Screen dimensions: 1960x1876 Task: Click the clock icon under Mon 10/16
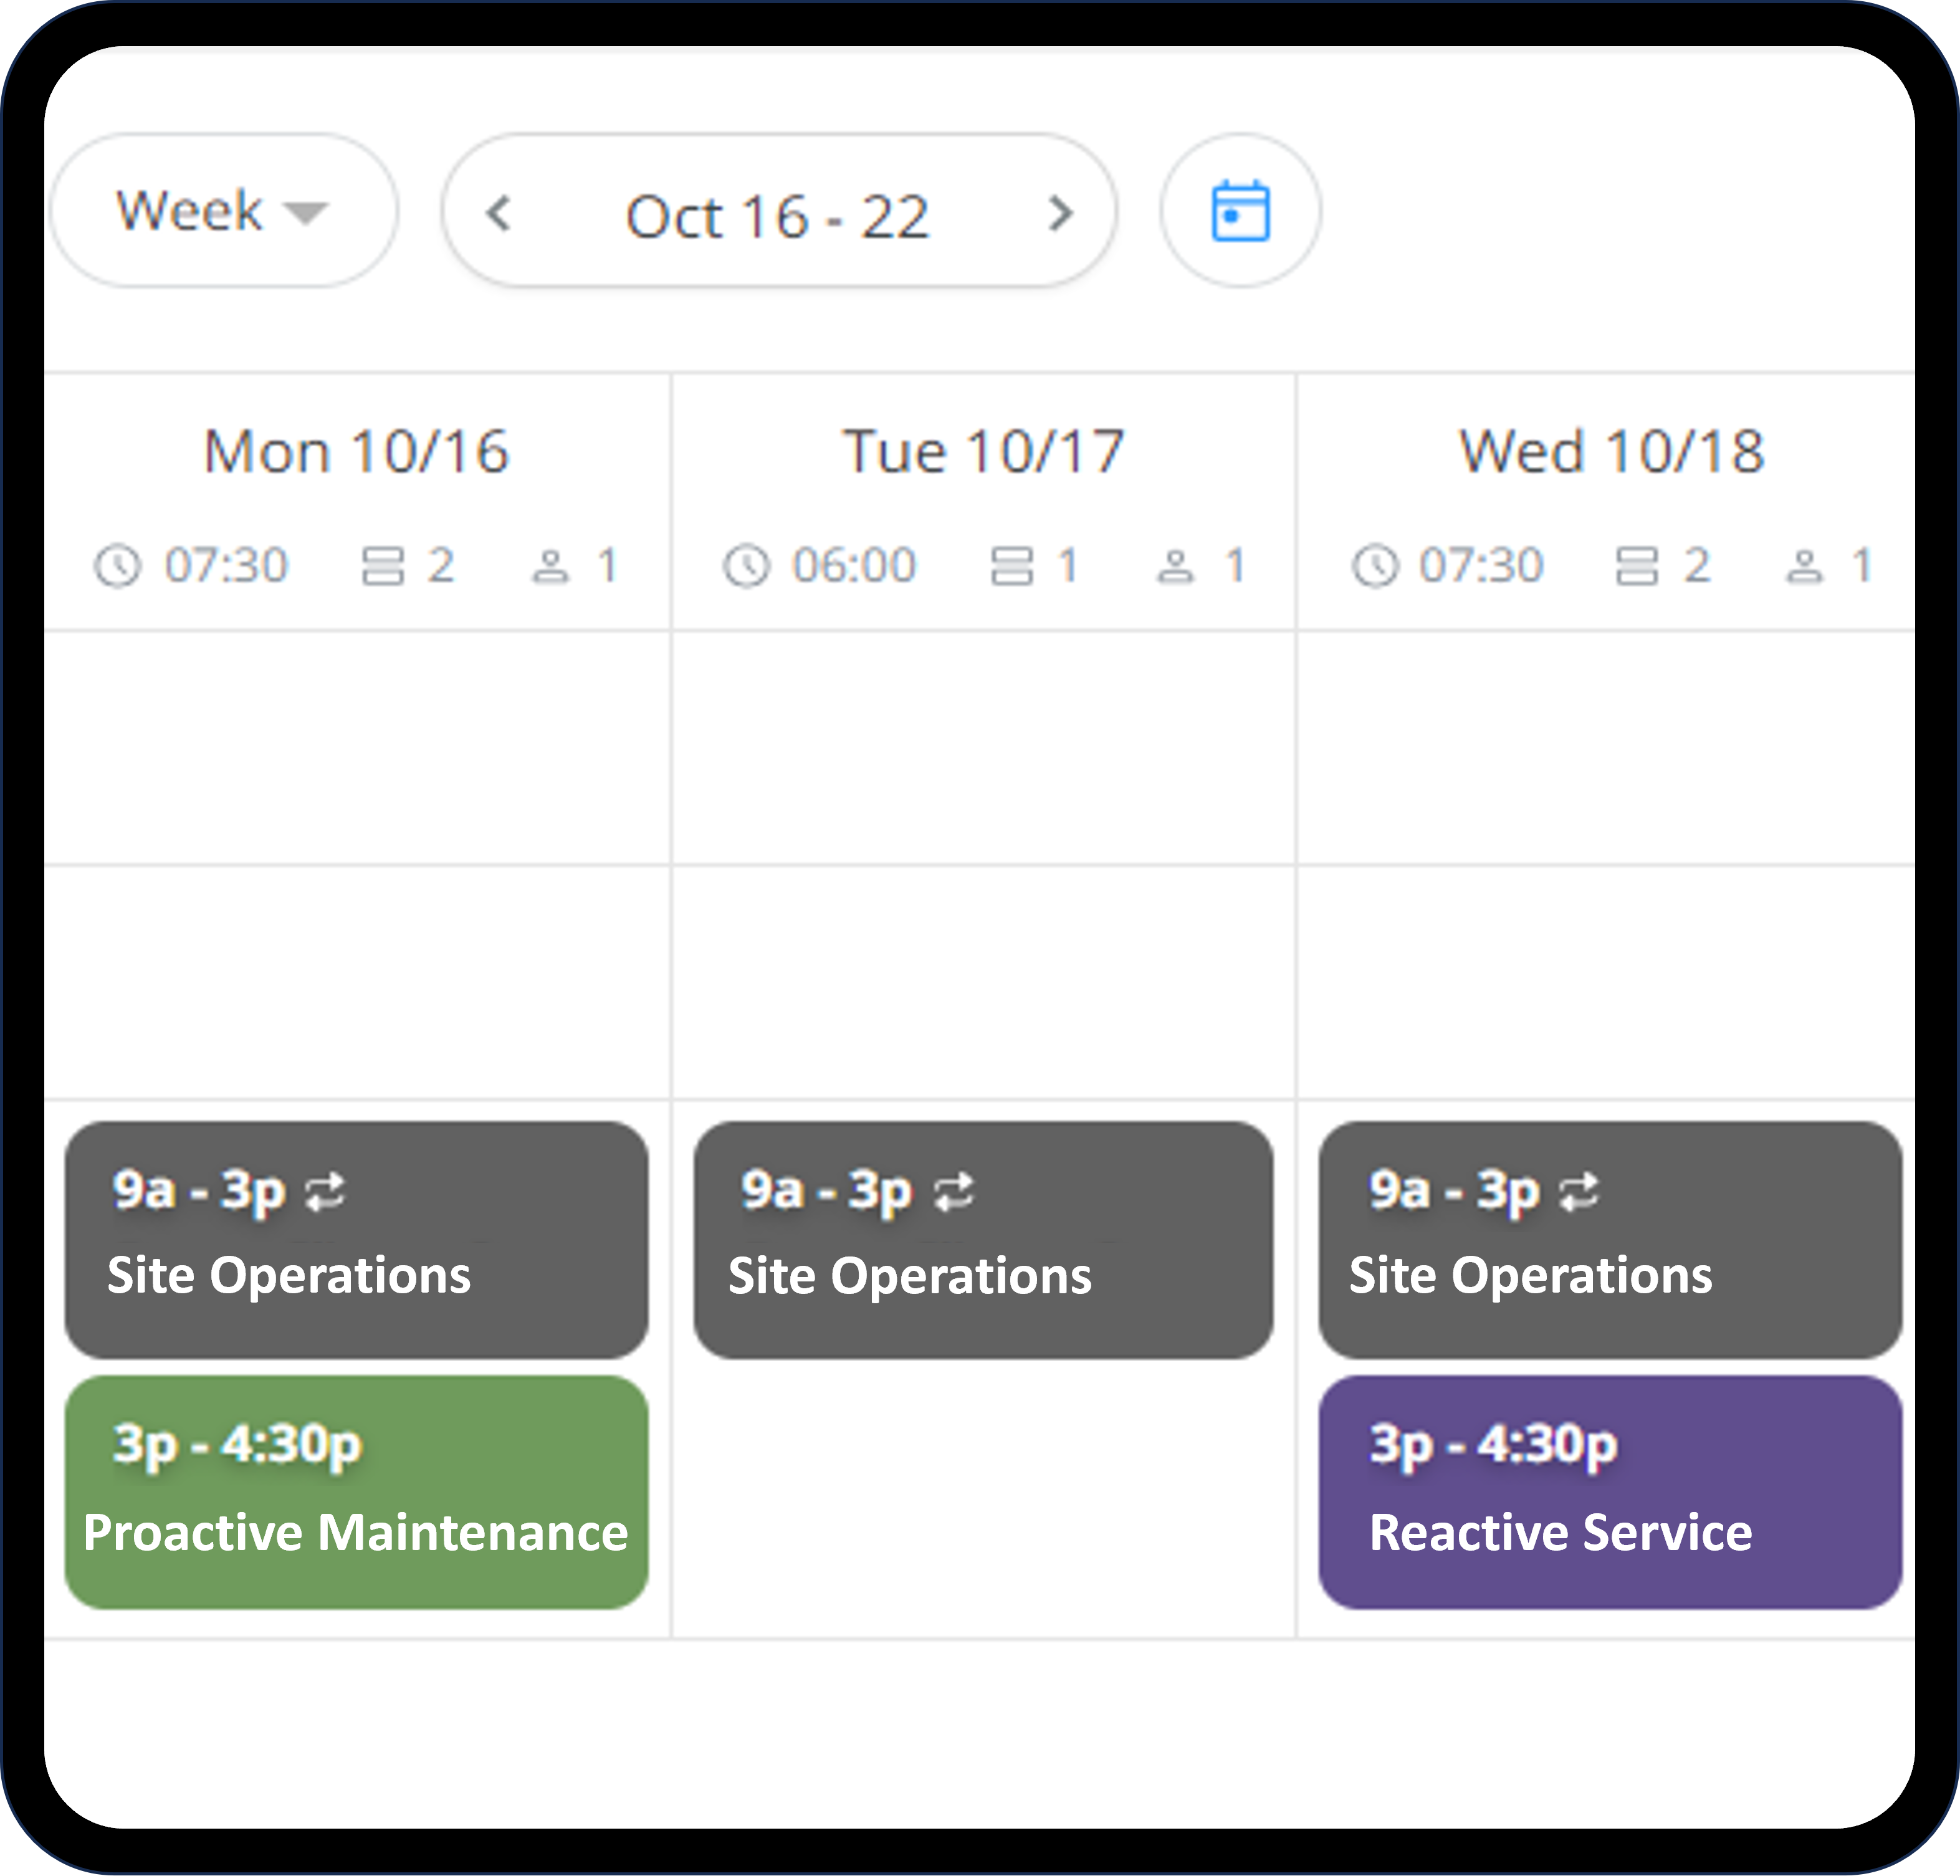(x=117, y=565)
